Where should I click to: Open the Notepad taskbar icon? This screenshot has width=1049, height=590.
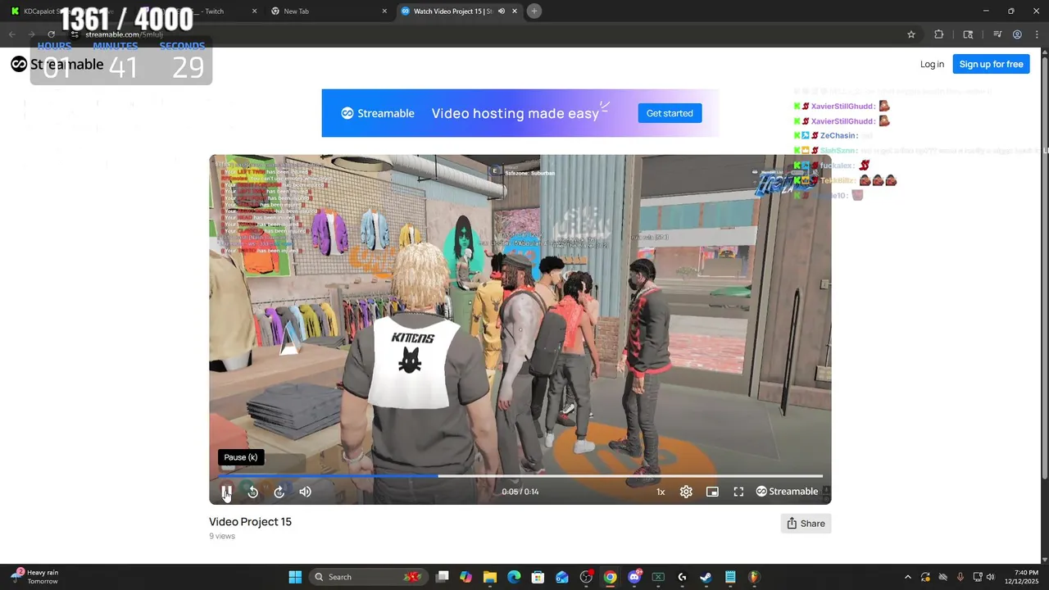pos(730,577)
